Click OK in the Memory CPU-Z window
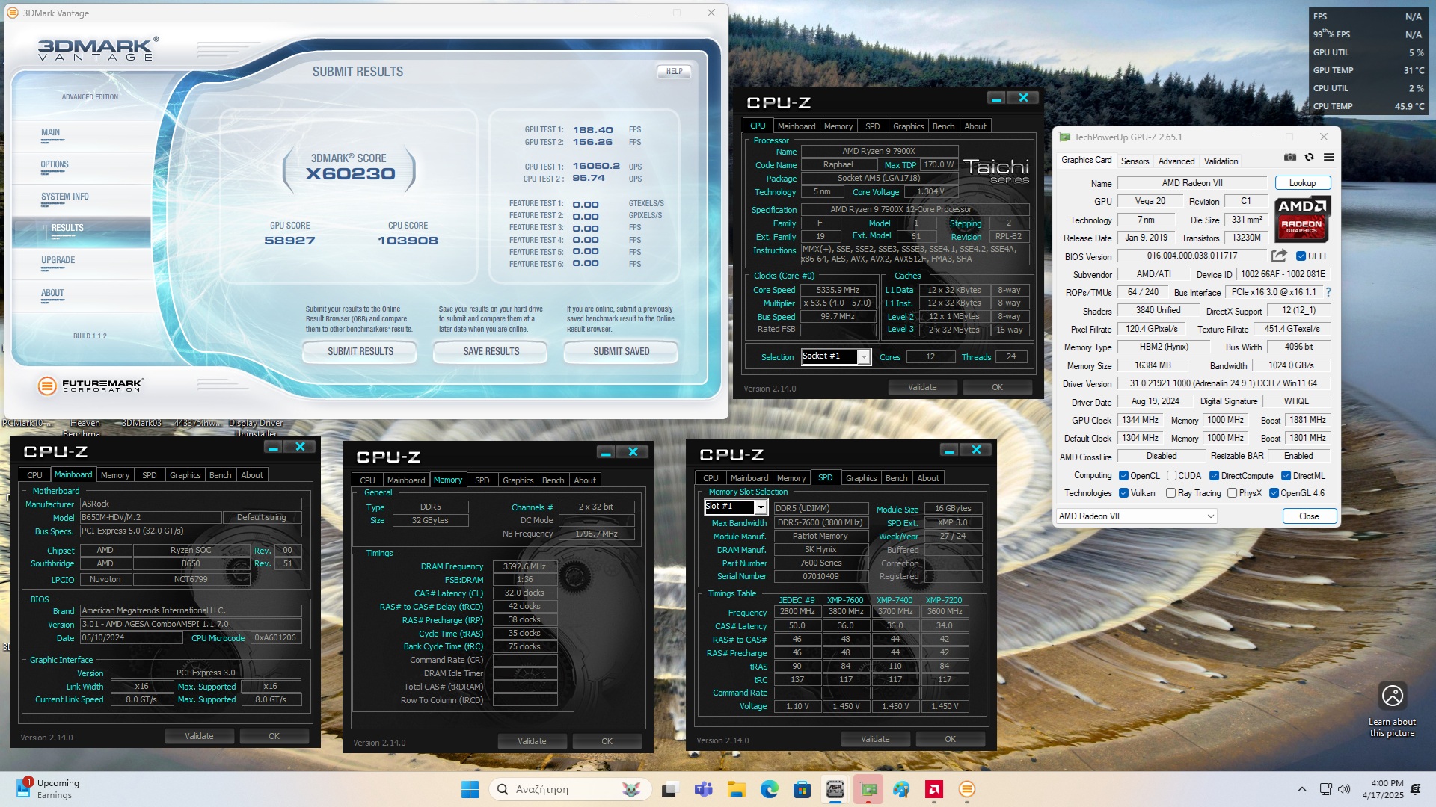 point(607,741)
